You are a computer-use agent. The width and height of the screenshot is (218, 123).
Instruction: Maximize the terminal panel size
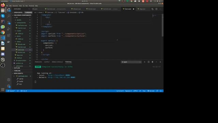pos(156,62)
